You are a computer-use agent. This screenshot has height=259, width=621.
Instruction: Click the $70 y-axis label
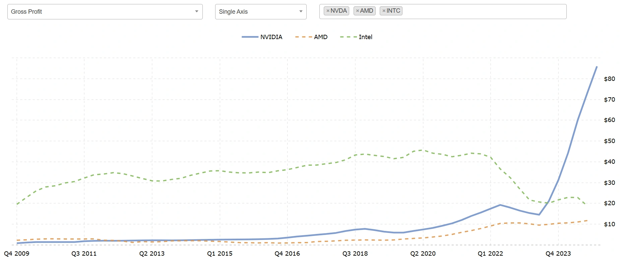tap(610, 100)
